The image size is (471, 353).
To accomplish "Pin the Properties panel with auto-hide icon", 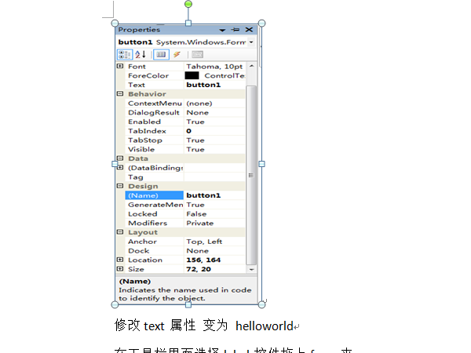I will 235,30.
